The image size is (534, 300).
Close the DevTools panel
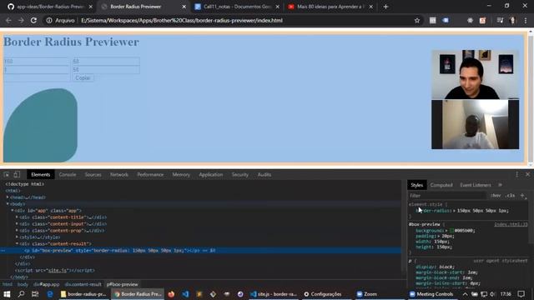point(527,174)
